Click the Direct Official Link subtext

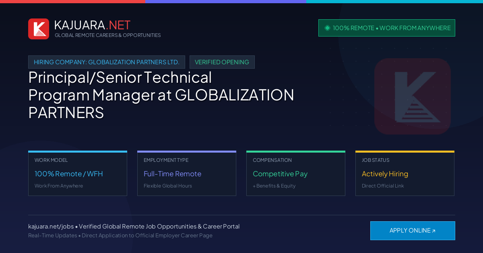pyautogui.click(x=383, y=186)
